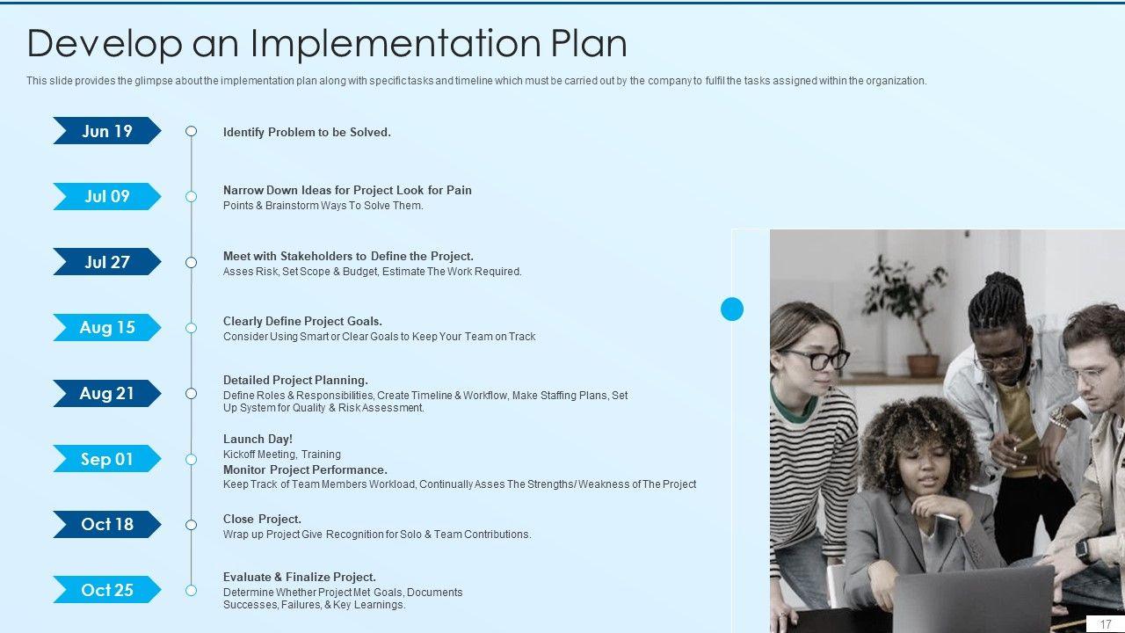The width and height of the screenshot is (1125, 633).
Task: Click the heading Detailed Project Planning
Action: click(295, 380)
